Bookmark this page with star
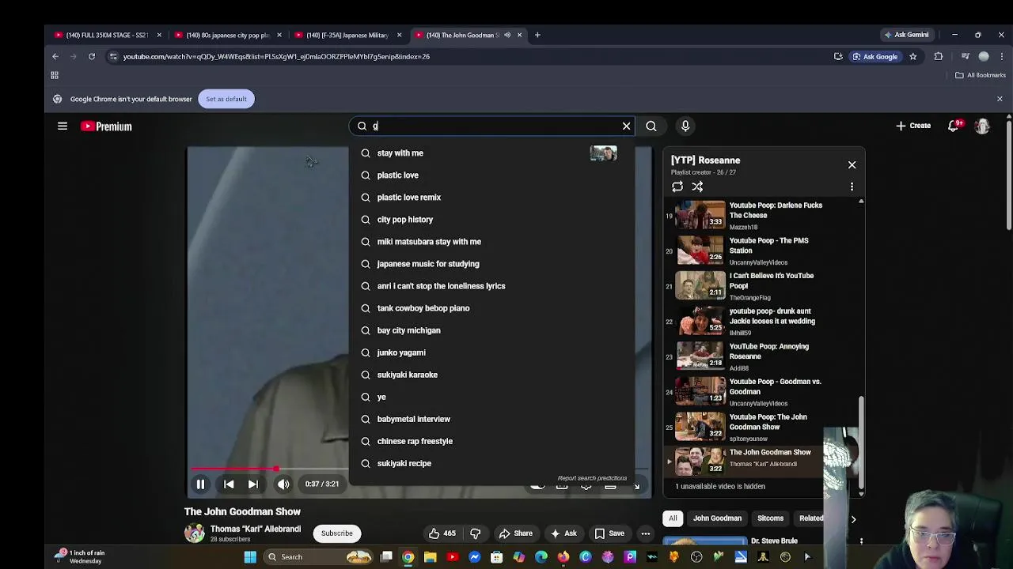The height and width of the screenshot is (569, 1013). [x=912, y=56]
